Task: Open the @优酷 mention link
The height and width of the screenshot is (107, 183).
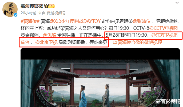Action: 50,35
